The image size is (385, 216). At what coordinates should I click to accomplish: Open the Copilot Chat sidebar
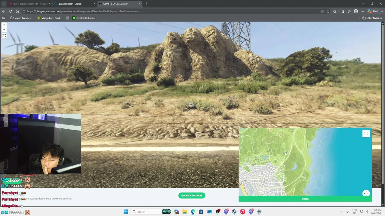tap(373, 11)
